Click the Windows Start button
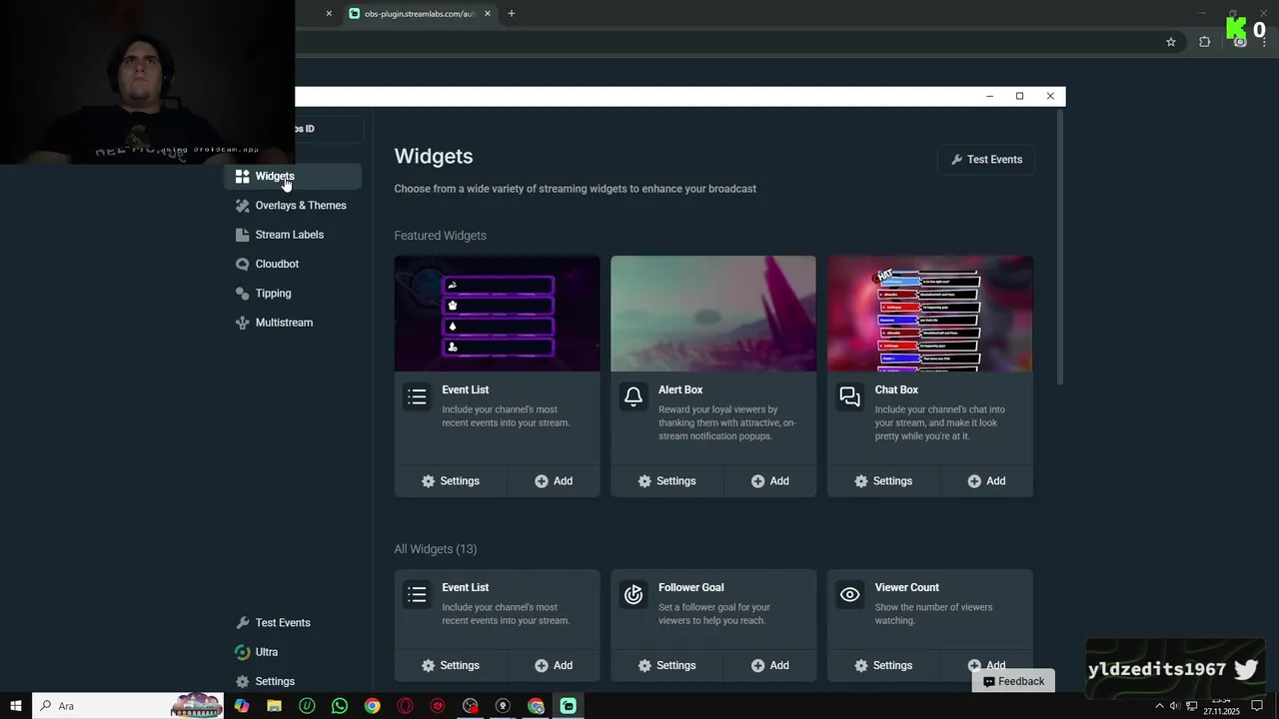Viewport: 1279px width, 719px height. point(16,706)
